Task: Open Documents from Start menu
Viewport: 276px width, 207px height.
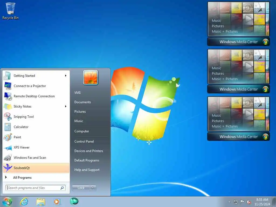Action: pyautogui.click(x=82, y=102)
